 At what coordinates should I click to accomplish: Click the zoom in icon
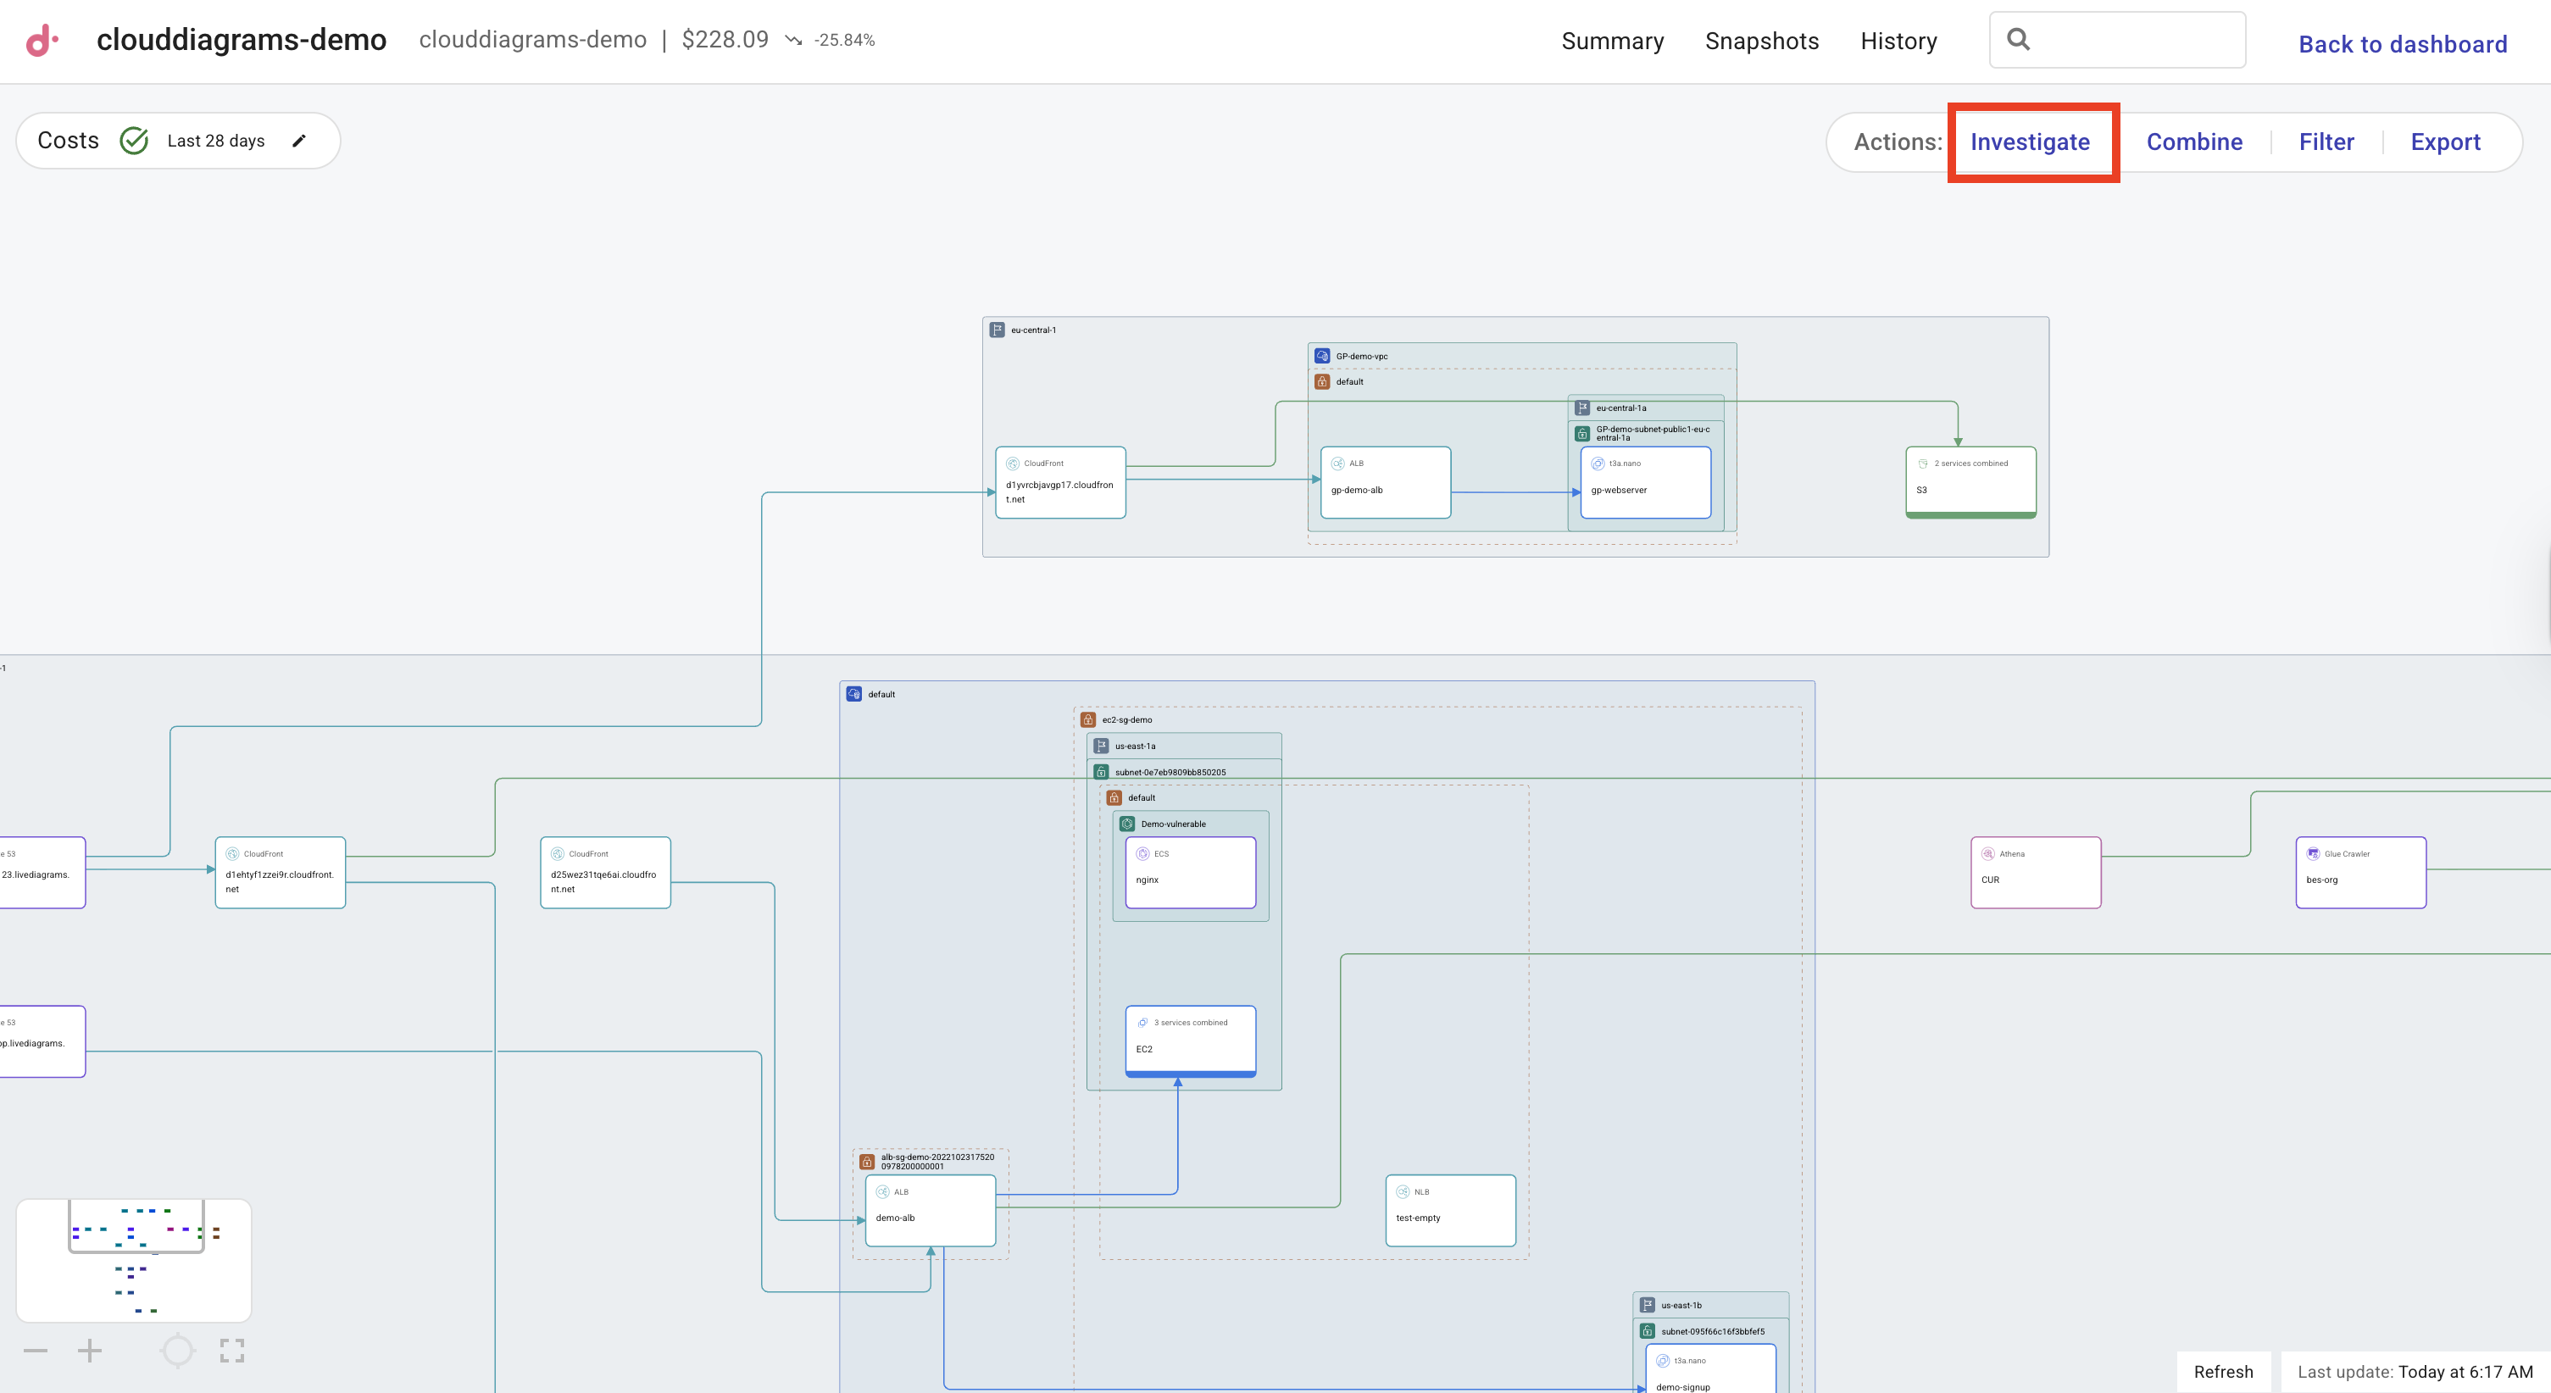pos(89,1350)
